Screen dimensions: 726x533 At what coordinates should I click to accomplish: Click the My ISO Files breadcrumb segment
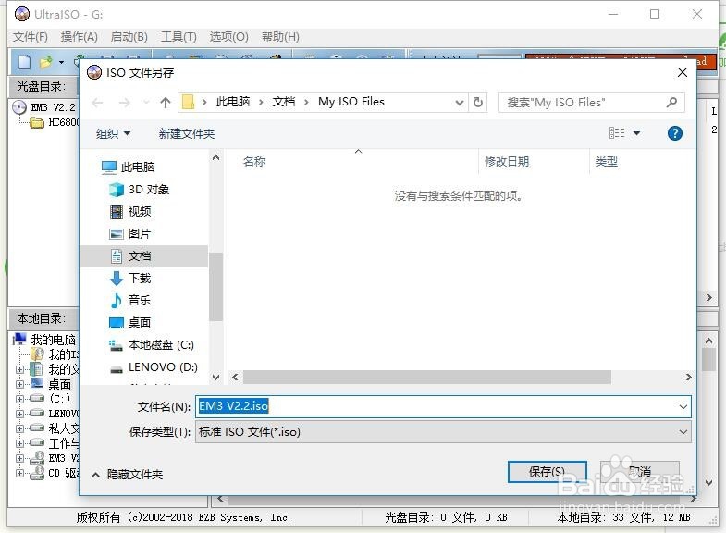click(351, 102)
